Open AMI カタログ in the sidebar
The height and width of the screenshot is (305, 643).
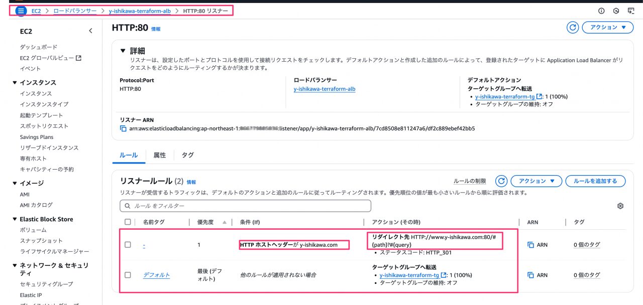[36, 205]
